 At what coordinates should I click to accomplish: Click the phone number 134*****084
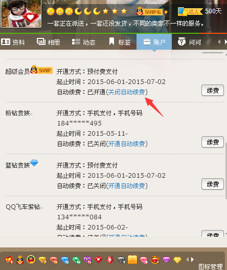click(79, 217)
